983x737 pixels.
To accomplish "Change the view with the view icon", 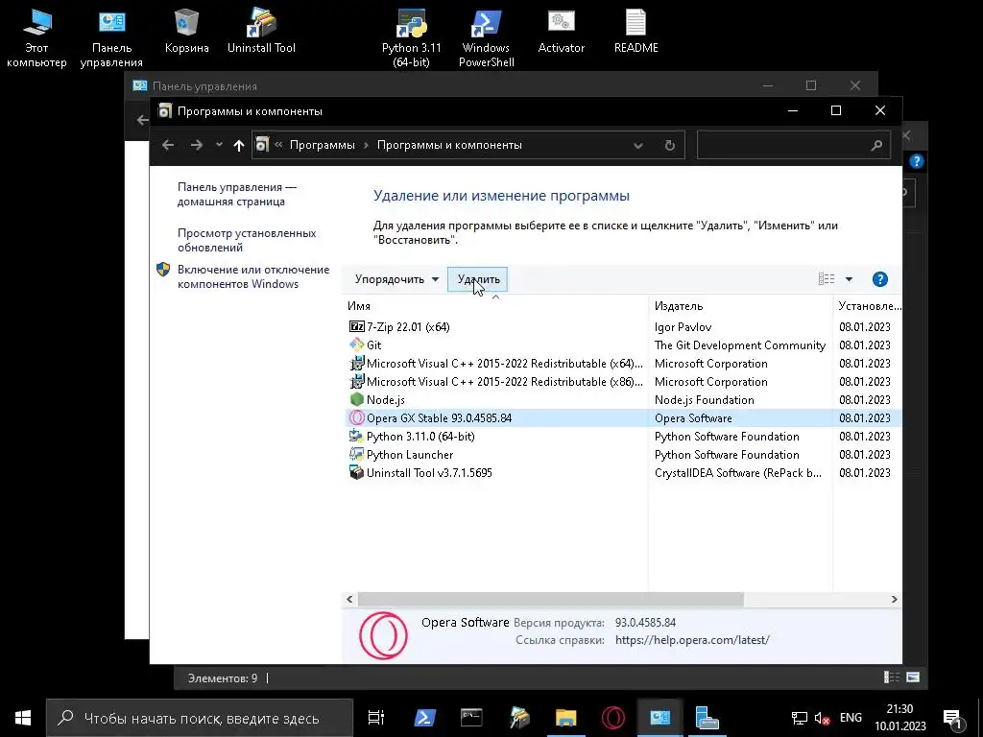I will pyautogui.click(x=827, y=279).
